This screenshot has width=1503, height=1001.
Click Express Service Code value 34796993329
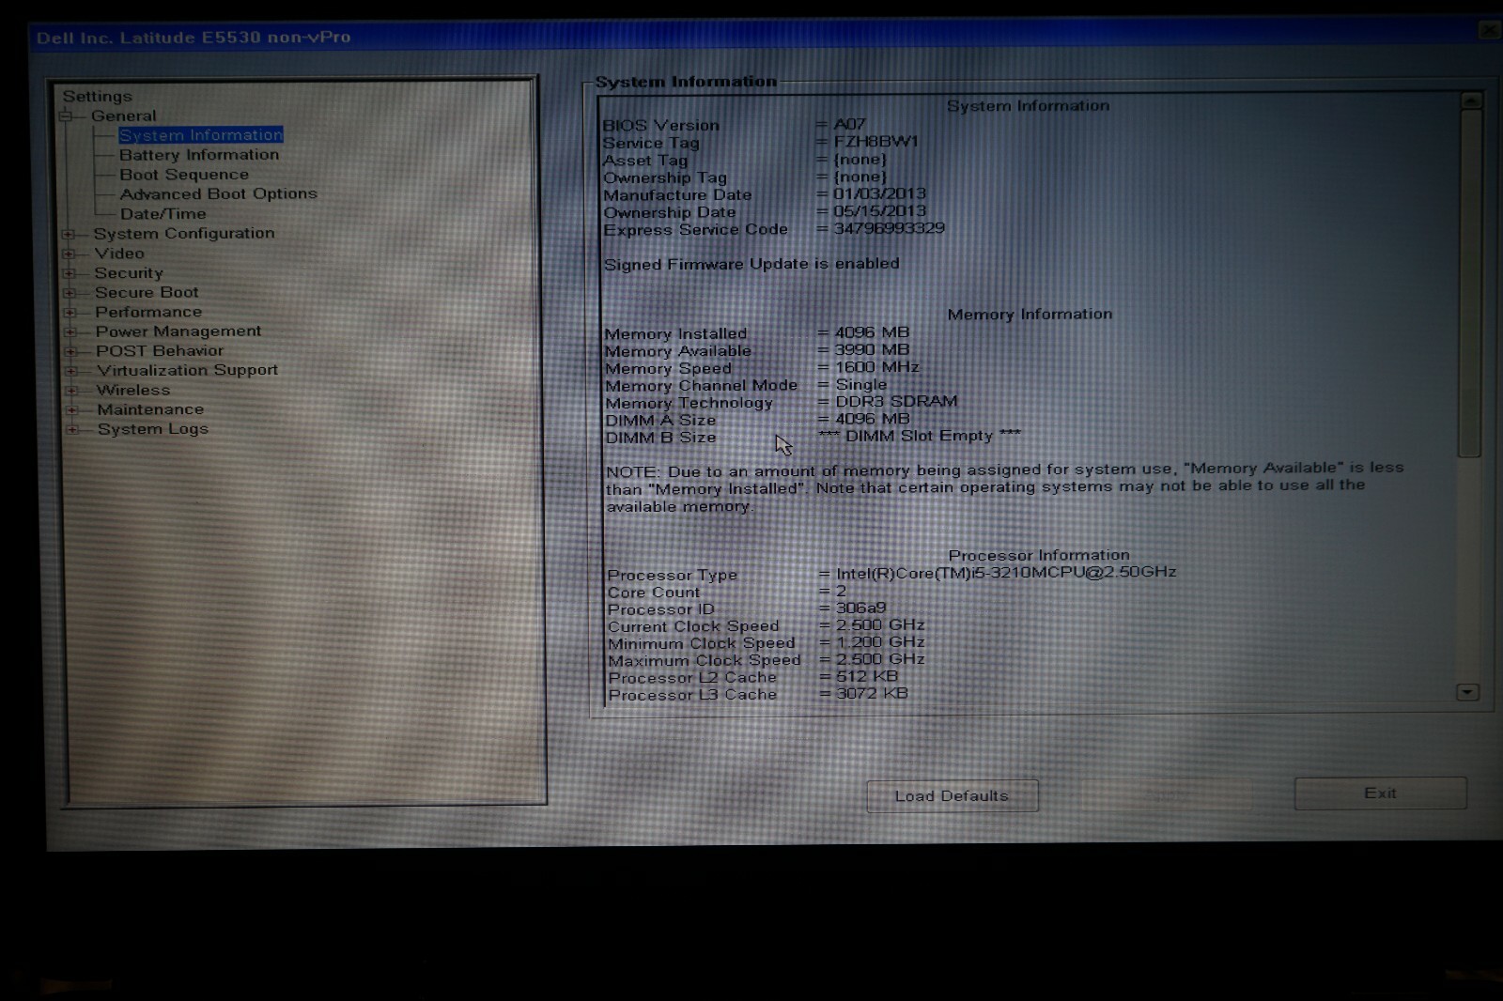tap(889, 228)
